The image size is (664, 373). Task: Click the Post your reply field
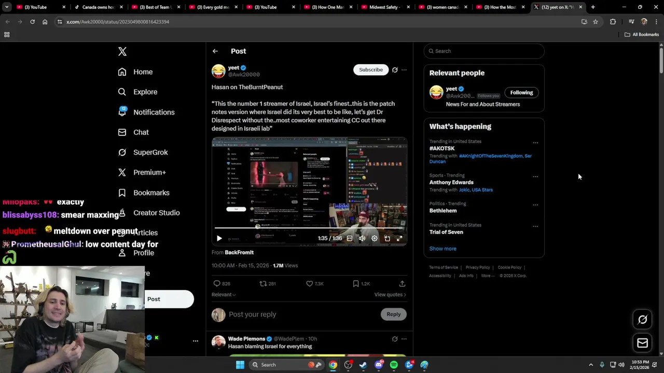point(303,314)
